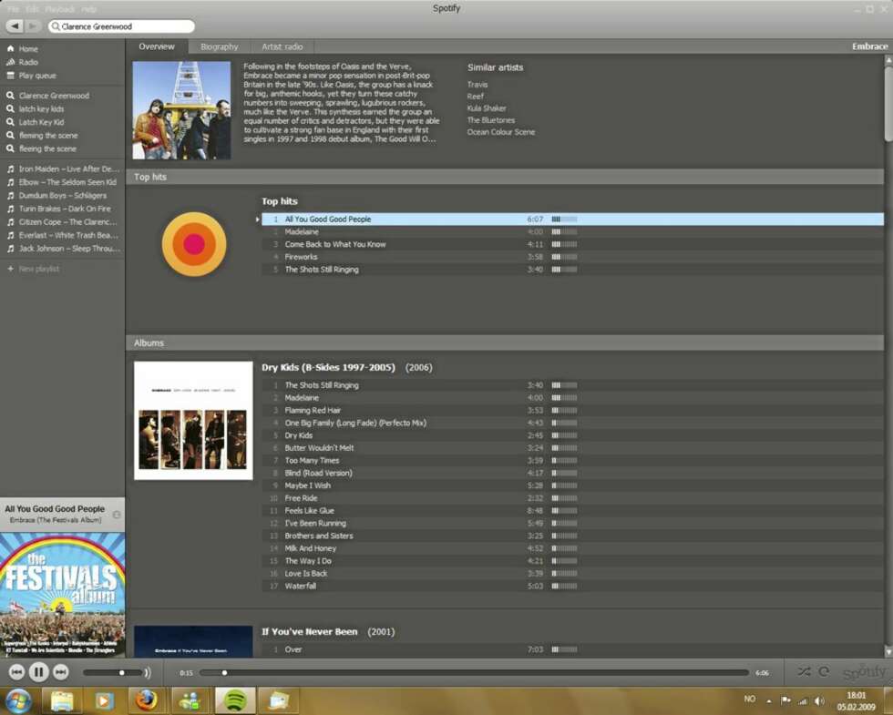
Task: Click the Top hits target icon
Action: click(193, 244)
